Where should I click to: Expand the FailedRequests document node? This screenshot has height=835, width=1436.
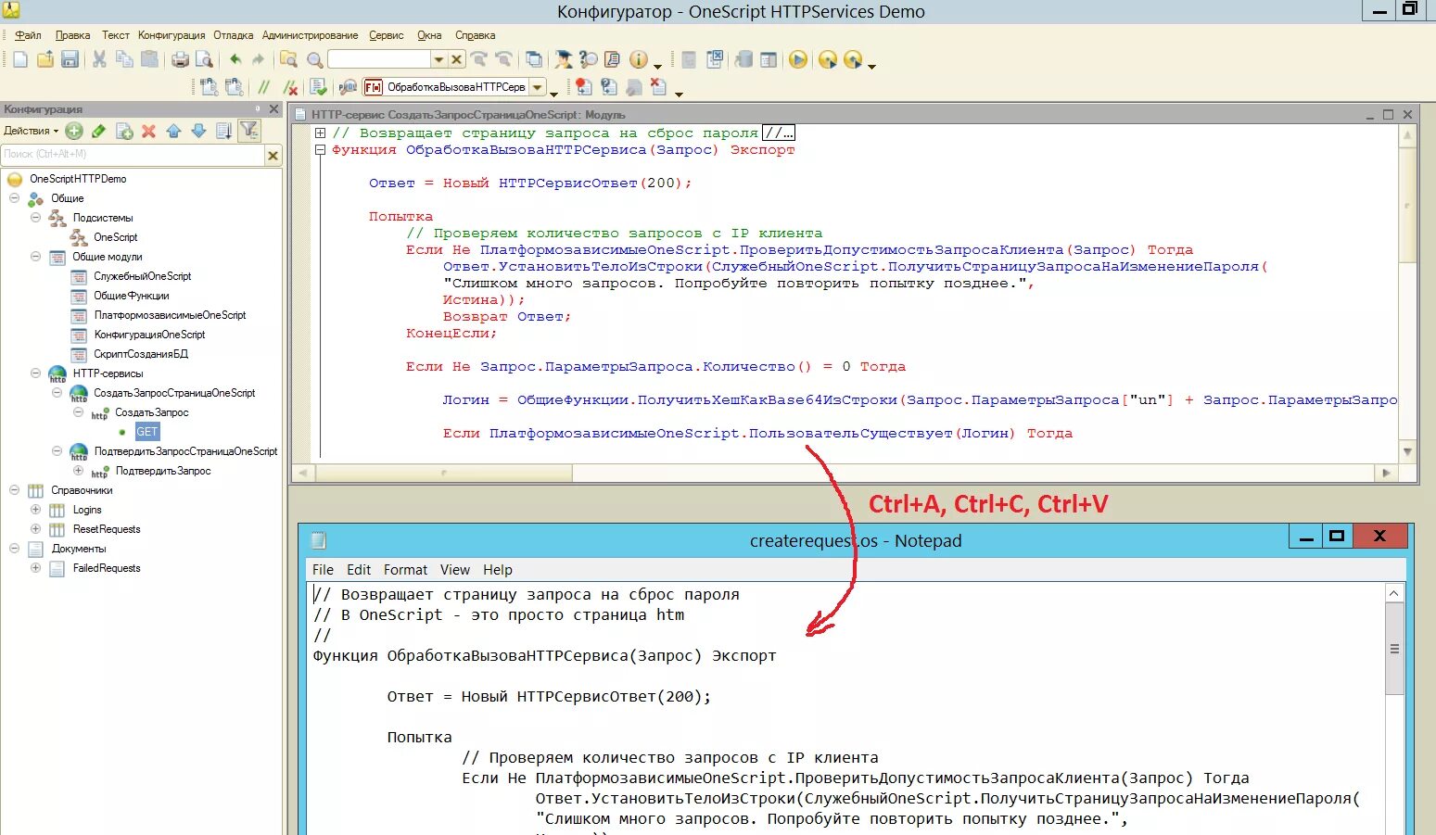click(35, 568)
